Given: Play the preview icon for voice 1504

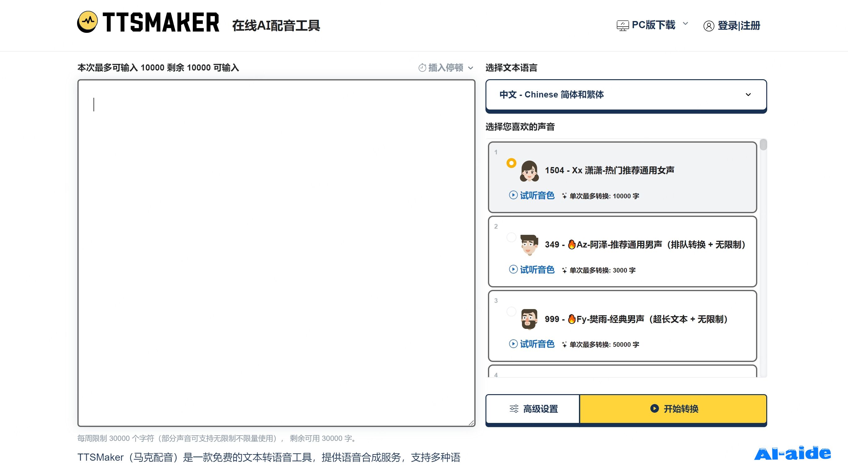Looking at the screenshot, I should pos(513,195).
